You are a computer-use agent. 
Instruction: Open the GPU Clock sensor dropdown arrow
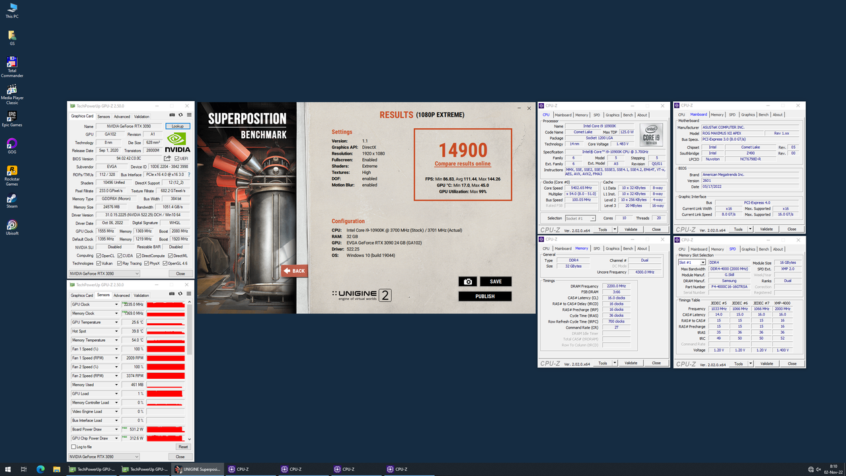(x=117, y=304)
